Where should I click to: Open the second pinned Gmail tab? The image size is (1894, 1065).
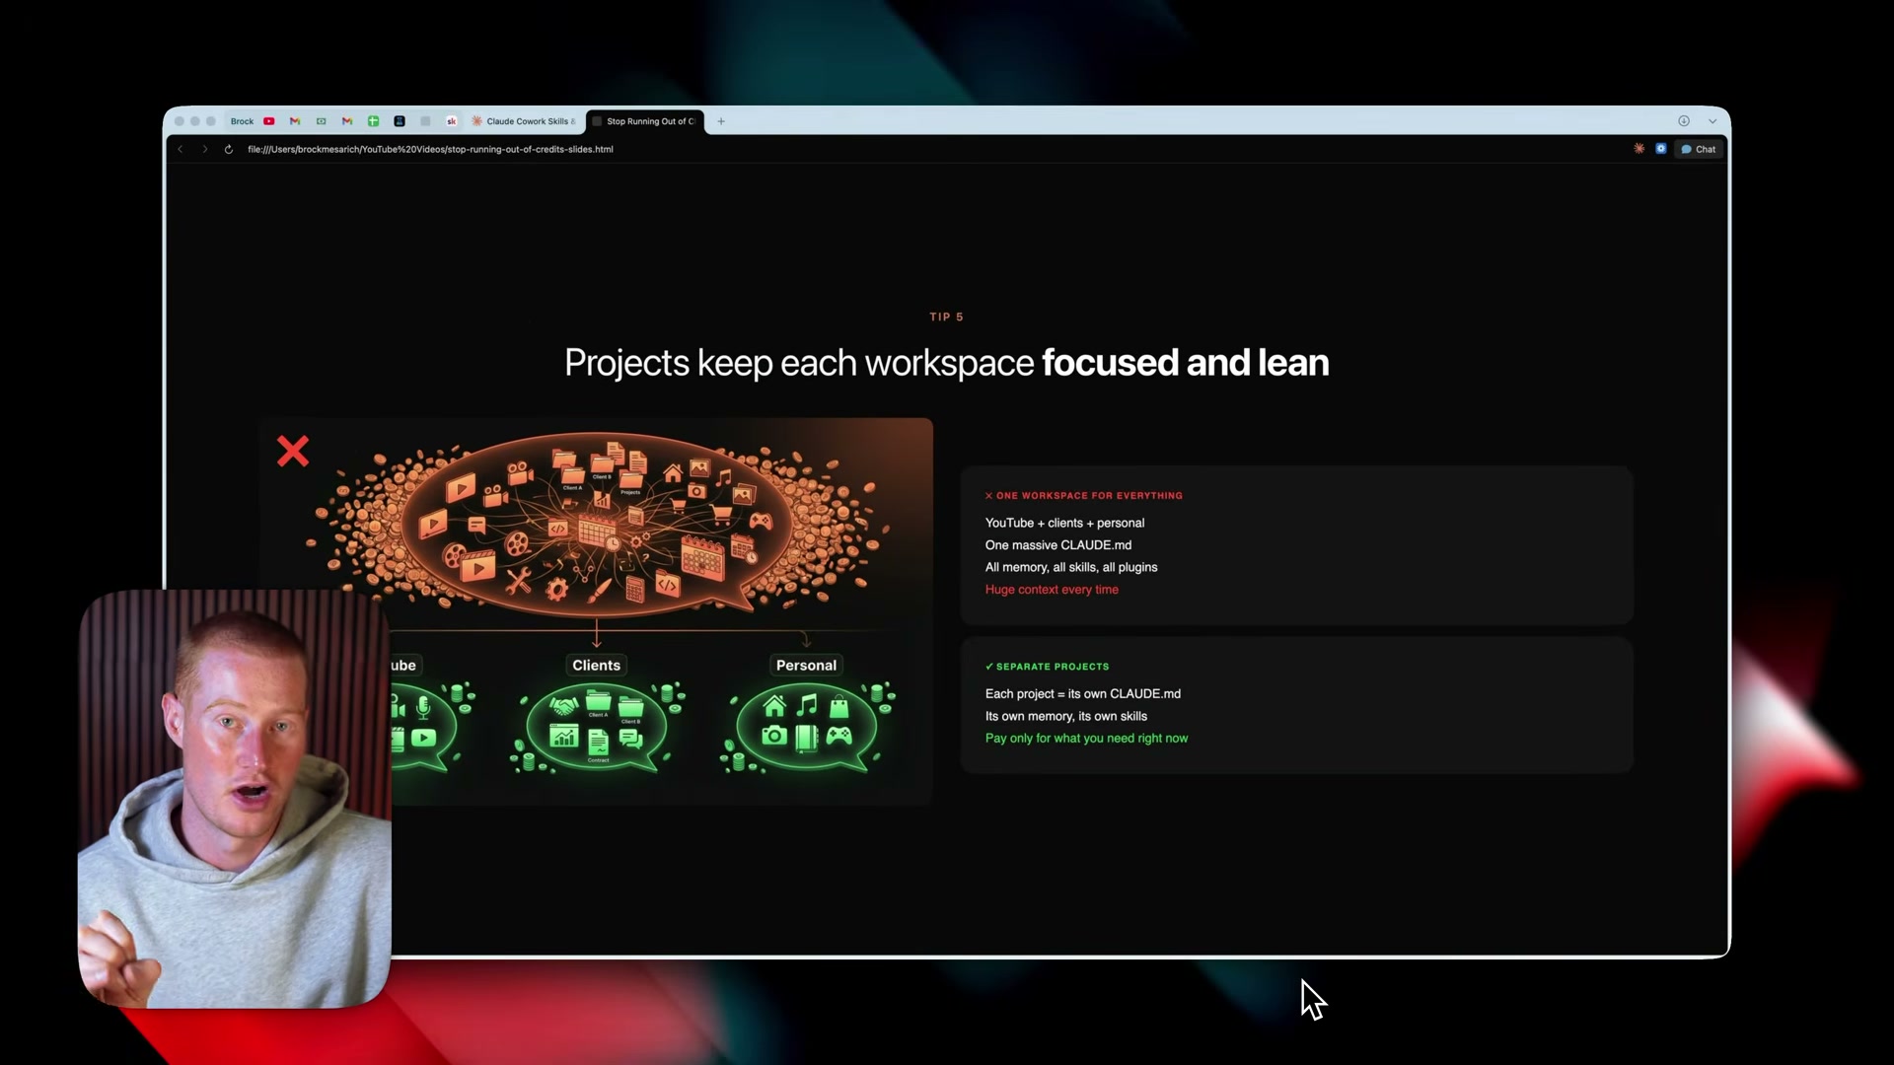click(347, 121)
